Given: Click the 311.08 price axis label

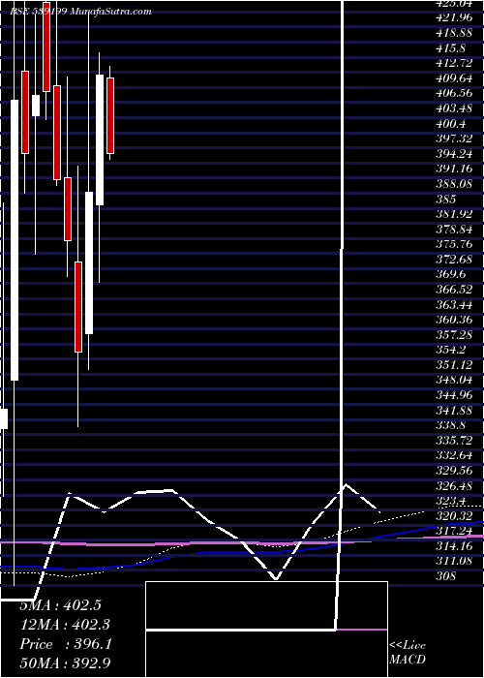Looking at the screenshot, I should (x=453, y=561).
